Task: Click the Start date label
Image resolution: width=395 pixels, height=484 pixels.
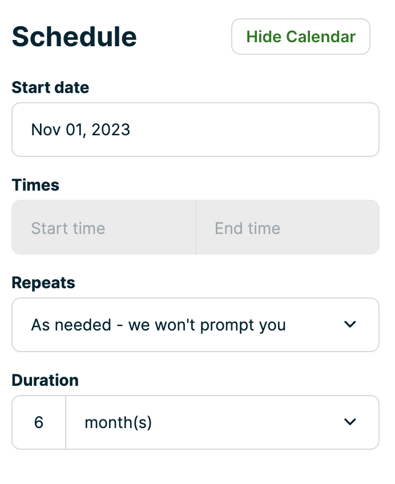Action: (x=50, y=87)
